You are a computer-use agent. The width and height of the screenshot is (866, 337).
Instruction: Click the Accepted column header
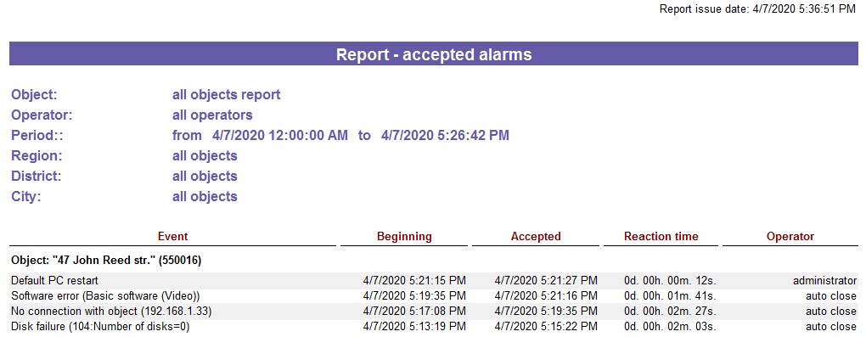536,237
